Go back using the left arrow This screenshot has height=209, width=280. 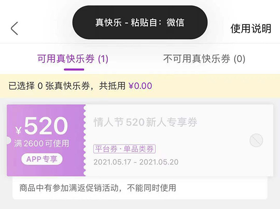[14, 29]
